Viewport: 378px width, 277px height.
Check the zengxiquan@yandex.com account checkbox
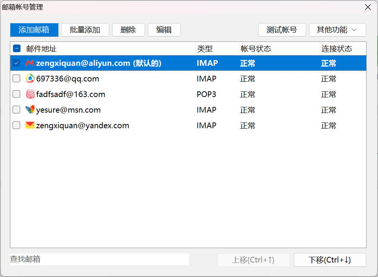16,125
